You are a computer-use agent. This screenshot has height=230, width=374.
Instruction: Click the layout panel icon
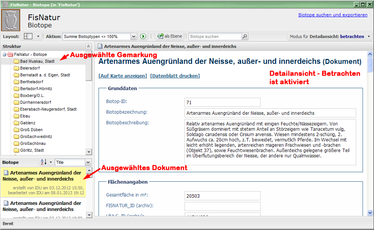tap(28, 36)
